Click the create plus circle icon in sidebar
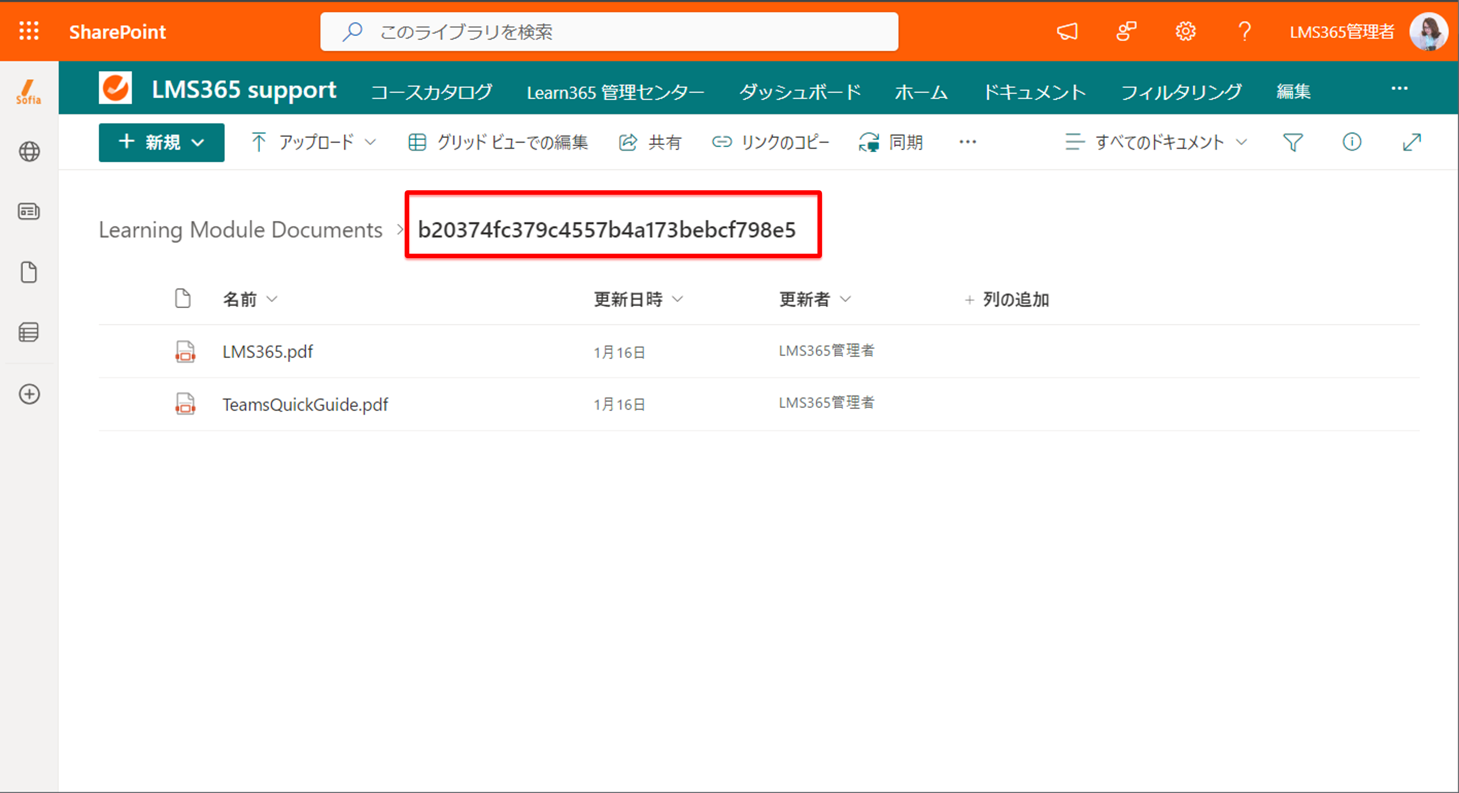 click(x=29, y=394)
